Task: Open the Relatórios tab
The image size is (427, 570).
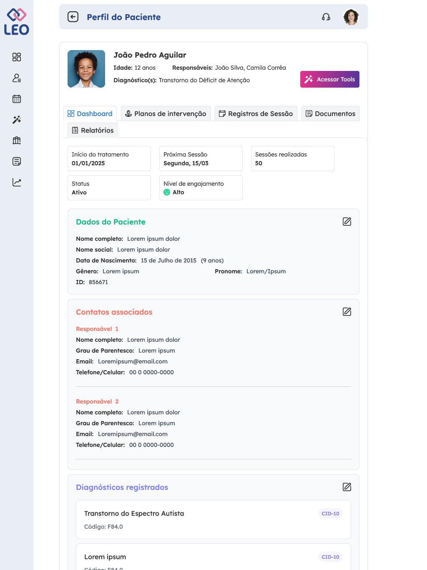Action: pyautogui.click(x=93, y=130)
